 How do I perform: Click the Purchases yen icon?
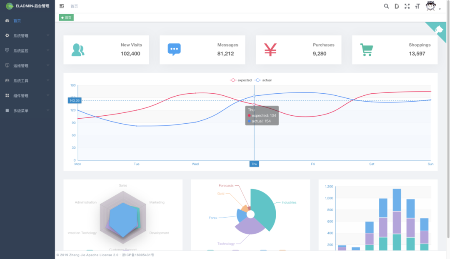[x=270, y=50]
